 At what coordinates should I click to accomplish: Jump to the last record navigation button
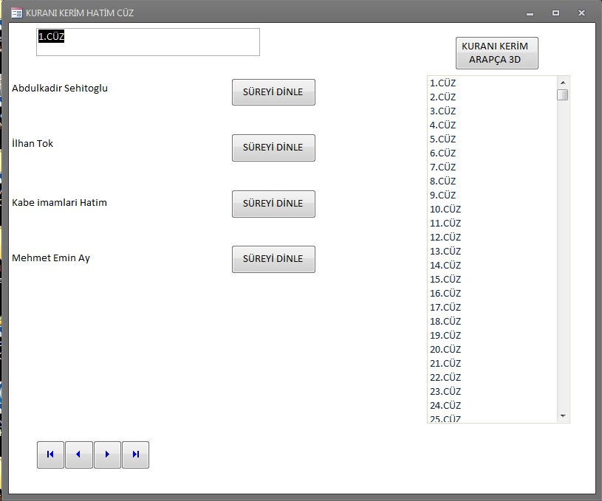pos(135,455)
